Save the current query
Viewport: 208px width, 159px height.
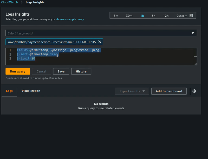click(61, 71)
